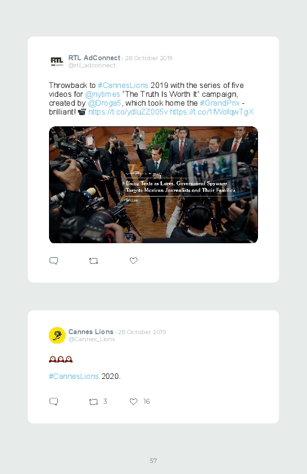Follow the #GrandPrix hashtag link
This screenshot has width=307, height=474.
[220, 103]
